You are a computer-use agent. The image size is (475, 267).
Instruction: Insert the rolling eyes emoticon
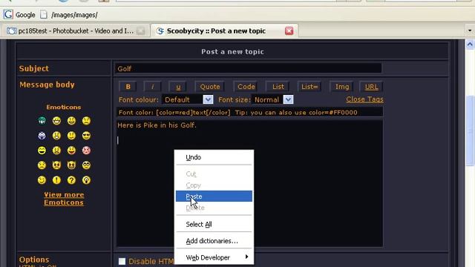click(86, 165)
